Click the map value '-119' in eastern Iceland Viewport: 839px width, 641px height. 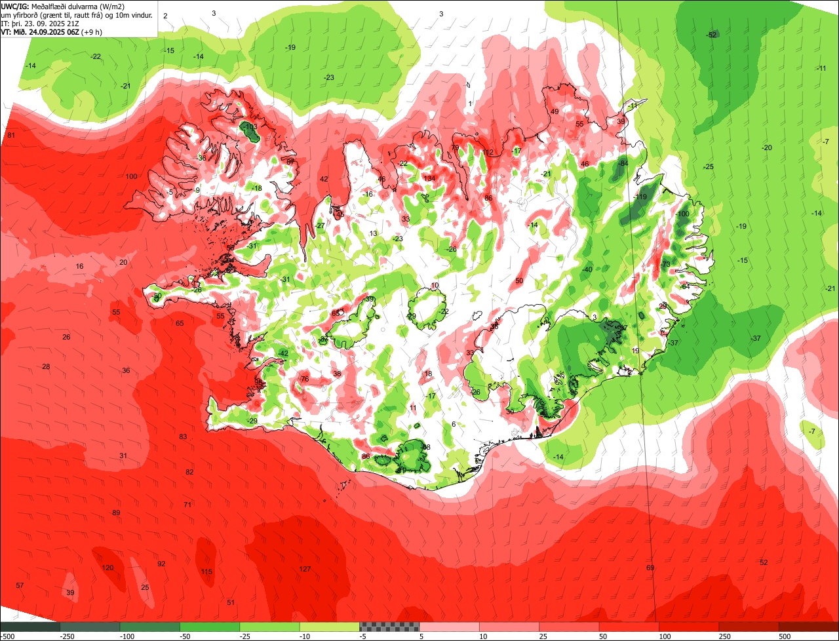[640, 197]
